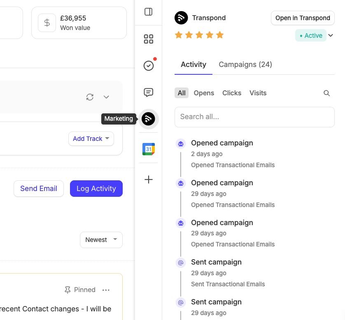Toggle the side panel layout icon
The height and width of the screenshot is (320, 345).
click(148, 12)
